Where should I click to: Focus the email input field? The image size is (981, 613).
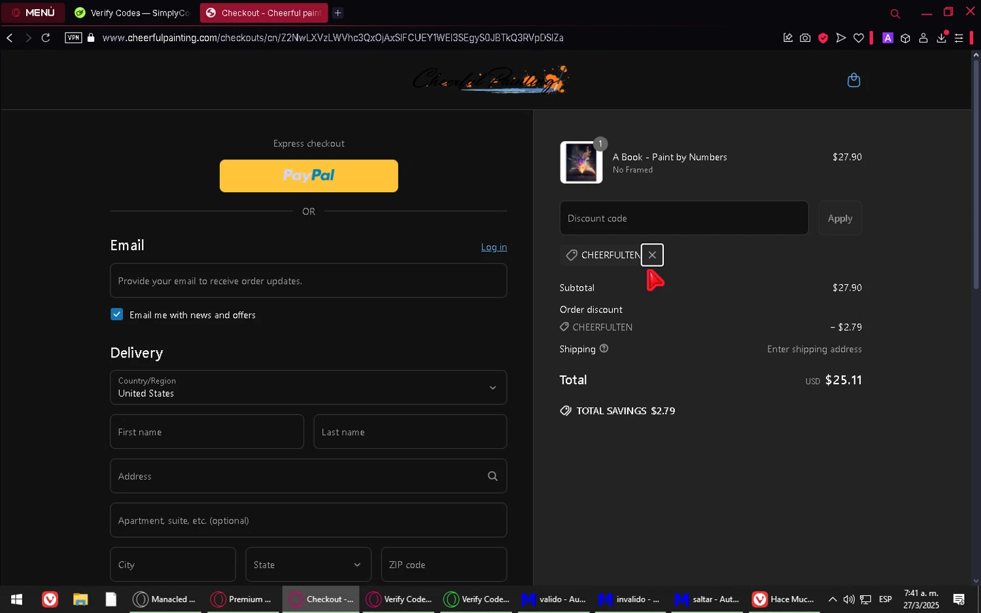pyautogui.click(x=309, y=280)
